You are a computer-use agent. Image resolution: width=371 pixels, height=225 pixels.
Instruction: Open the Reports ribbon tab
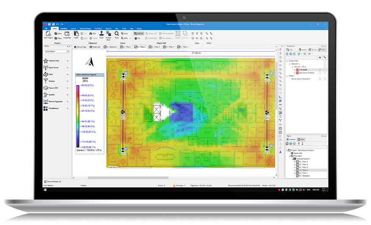tap(108, 28)
